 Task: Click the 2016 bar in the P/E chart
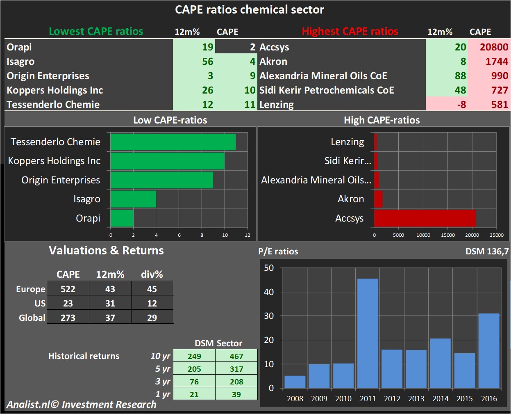[489, 350]
